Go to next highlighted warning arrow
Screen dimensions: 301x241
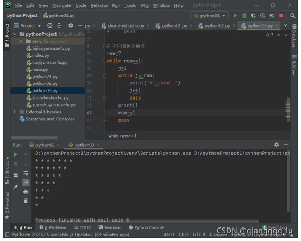[286, 35]
